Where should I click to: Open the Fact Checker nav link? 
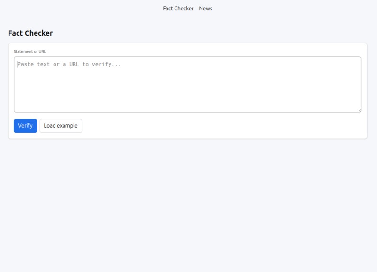pos(178,9)
